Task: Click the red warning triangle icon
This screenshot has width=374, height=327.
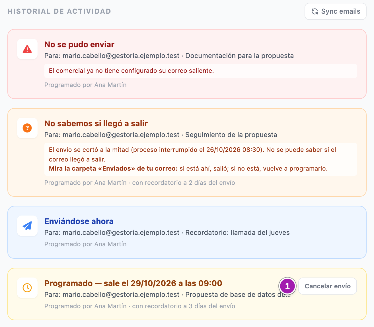Action: pyautogui.click(x=27, y=49)
